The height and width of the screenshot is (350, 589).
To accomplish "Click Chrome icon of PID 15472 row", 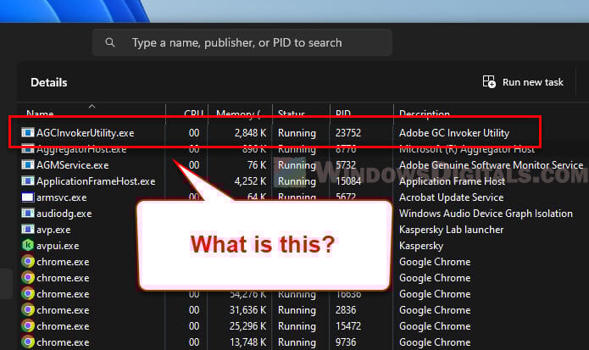I will coord(28,326).
